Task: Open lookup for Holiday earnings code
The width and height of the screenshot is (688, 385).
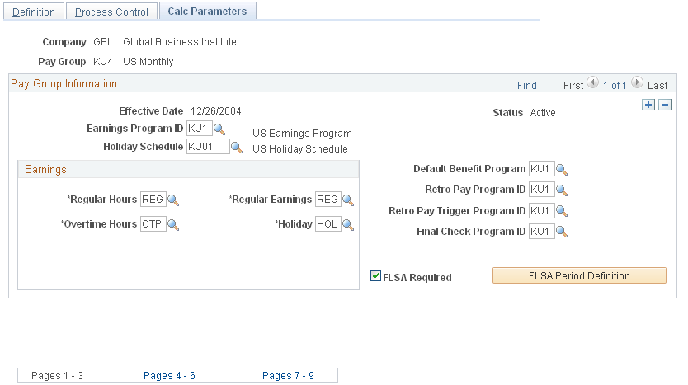Action: click(348, 225)
